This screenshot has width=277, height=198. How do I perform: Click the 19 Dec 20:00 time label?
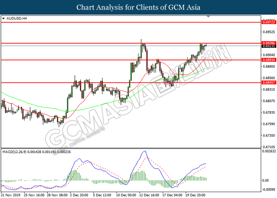(x=195, y=195)
